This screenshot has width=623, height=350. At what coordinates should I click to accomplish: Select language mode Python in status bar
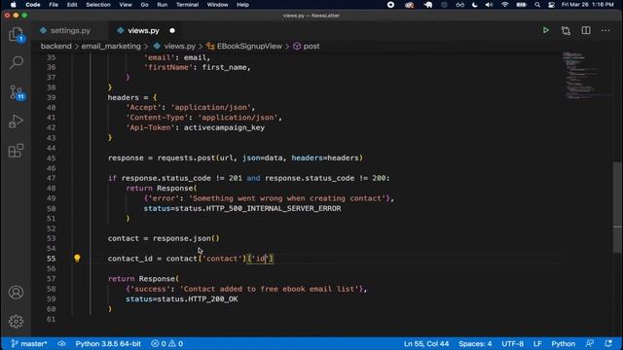(x=563, y=343)
